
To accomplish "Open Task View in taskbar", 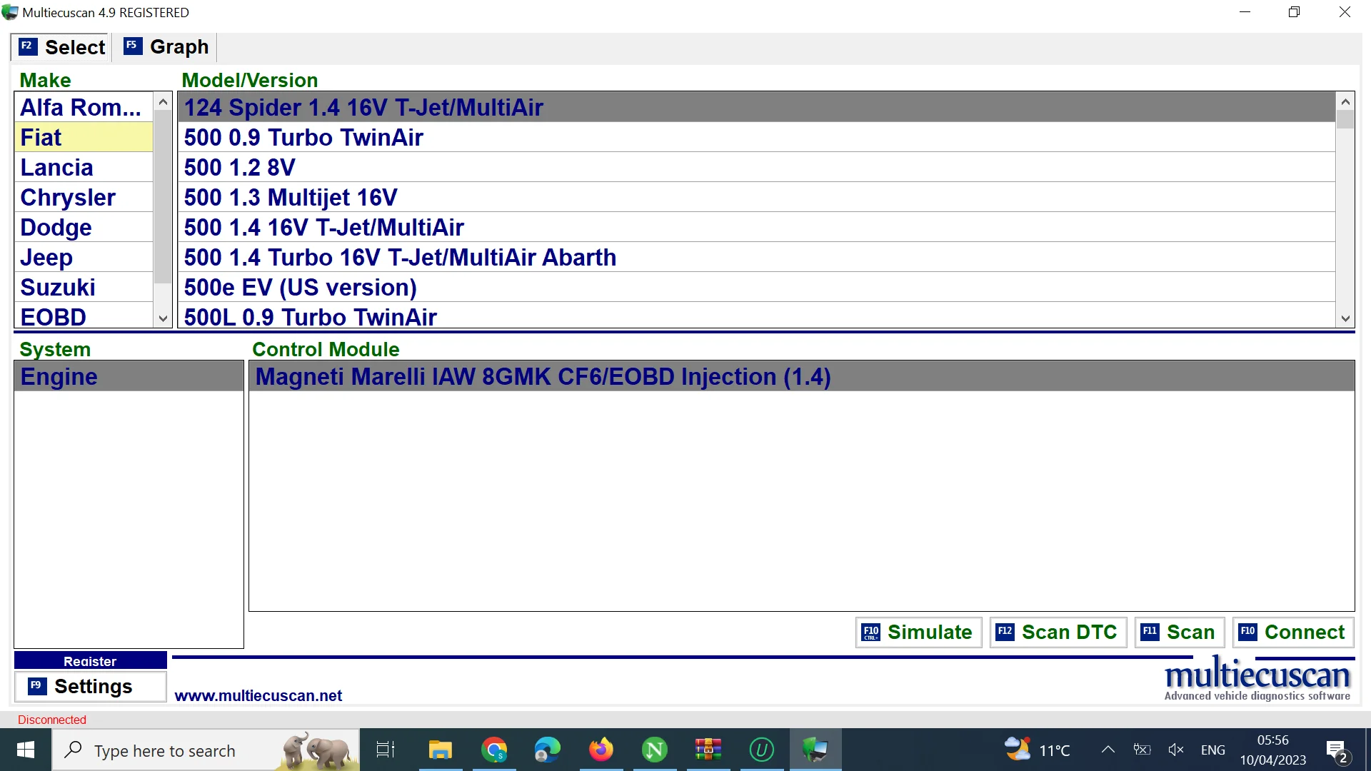I will point(386,750).
